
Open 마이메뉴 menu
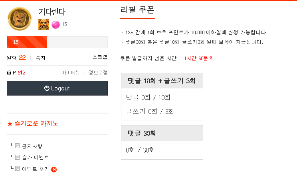71,73
